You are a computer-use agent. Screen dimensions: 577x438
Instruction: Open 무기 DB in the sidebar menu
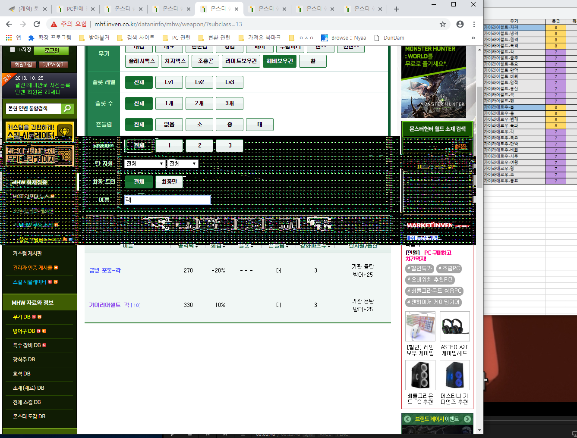22,317
